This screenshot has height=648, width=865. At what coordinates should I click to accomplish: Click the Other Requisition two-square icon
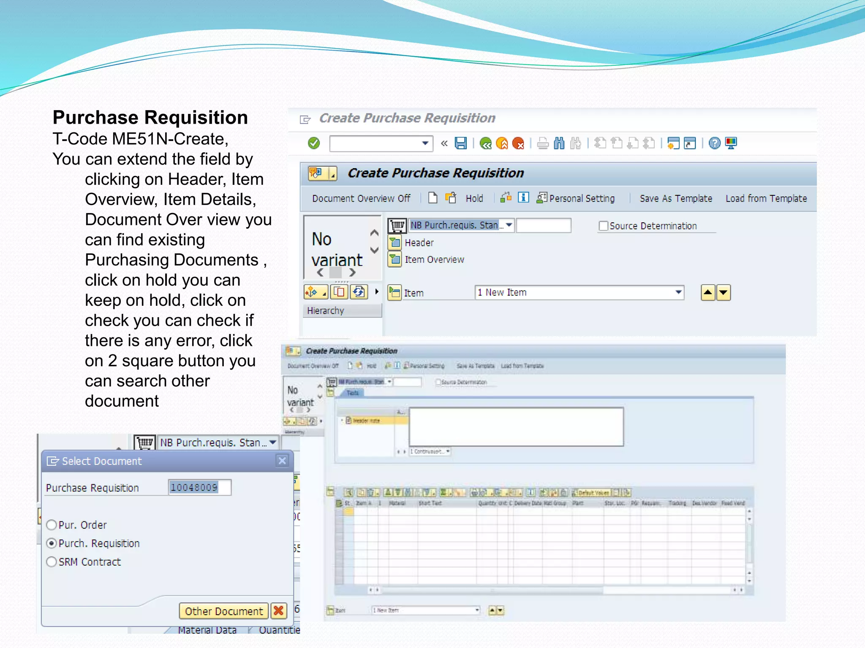451,197
